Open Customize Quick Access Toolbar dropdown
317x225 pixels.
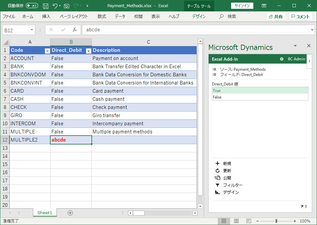(87, 6)
